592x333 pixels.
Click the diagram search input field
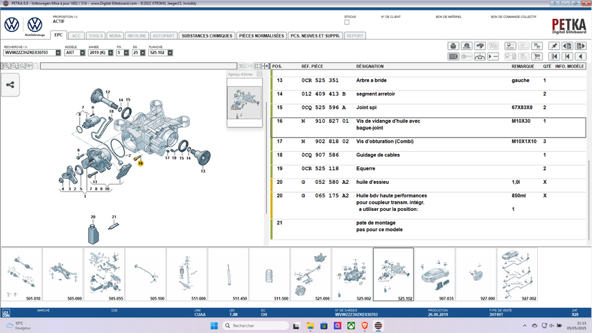tap(139, 66)
